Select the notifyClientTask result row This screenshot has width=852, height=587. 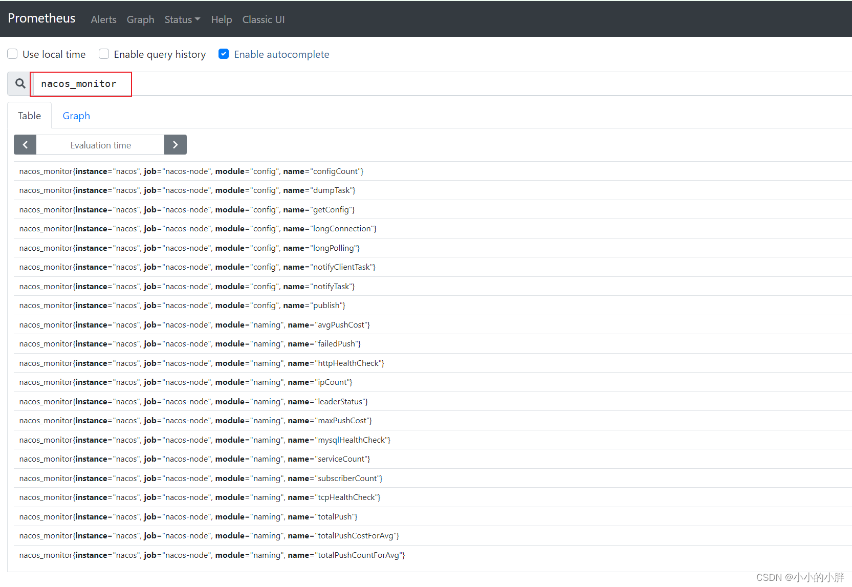(433, 267)
